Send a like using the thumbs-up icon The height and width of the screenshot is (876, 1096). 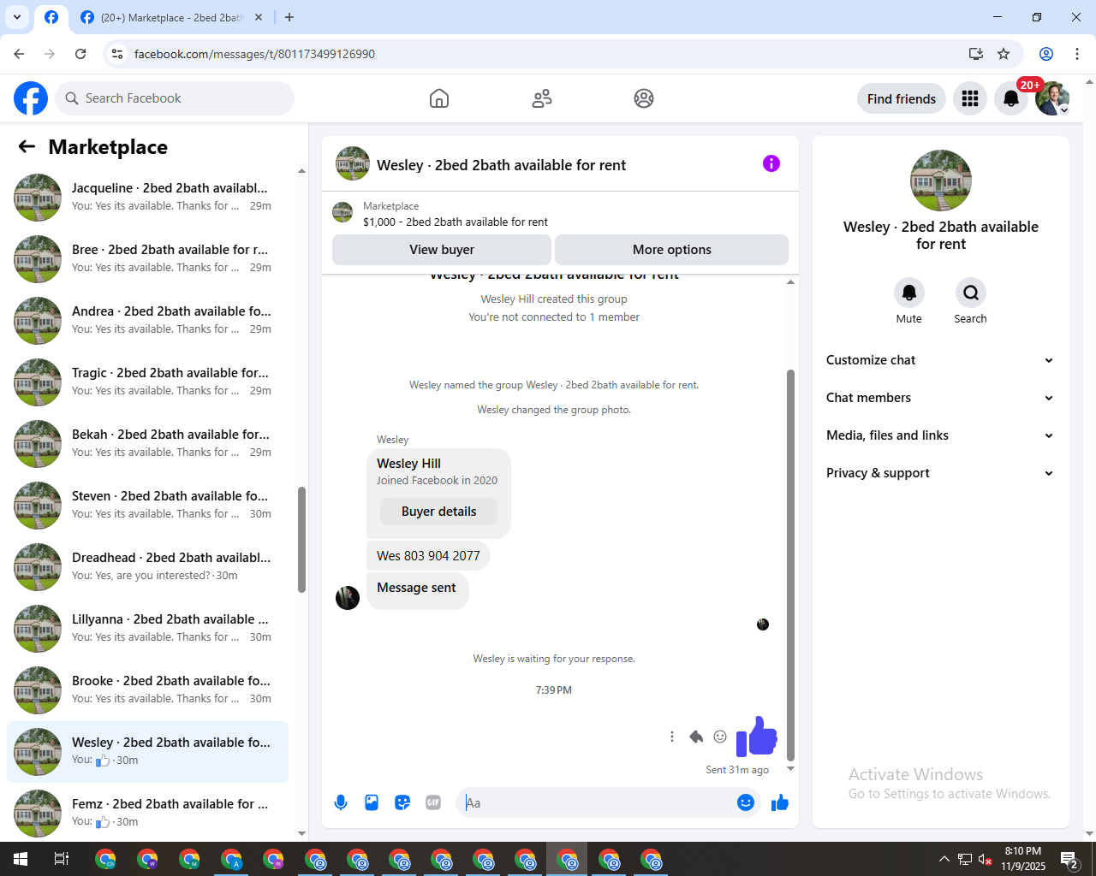tap(780, 802)
